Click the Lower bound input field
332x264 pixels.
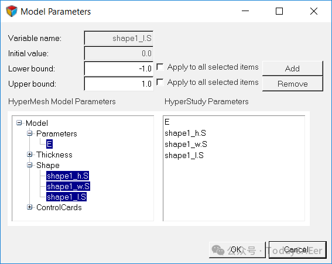pos(118,68)
